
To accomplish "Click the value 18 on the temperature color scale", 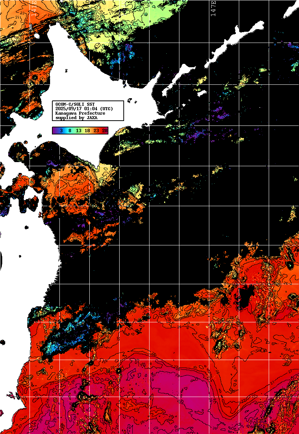I will [87, 131].
